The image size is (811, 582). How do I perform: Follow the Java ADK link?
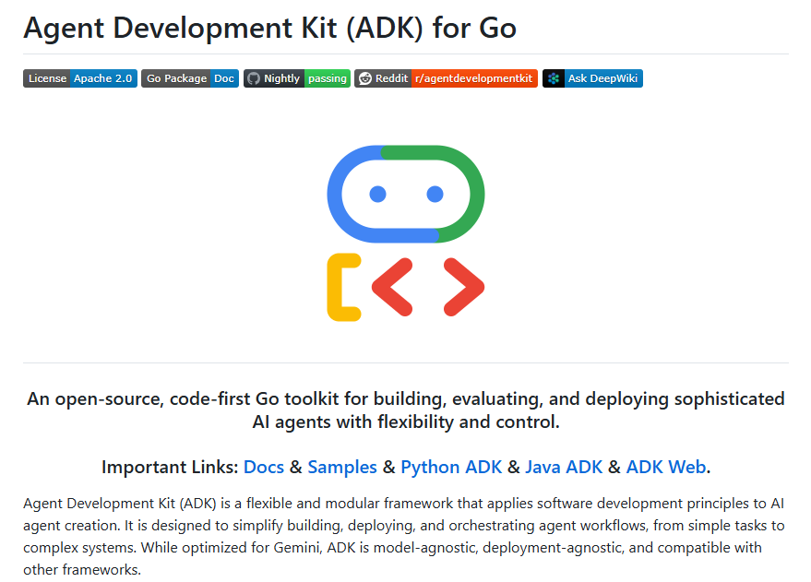564,468
